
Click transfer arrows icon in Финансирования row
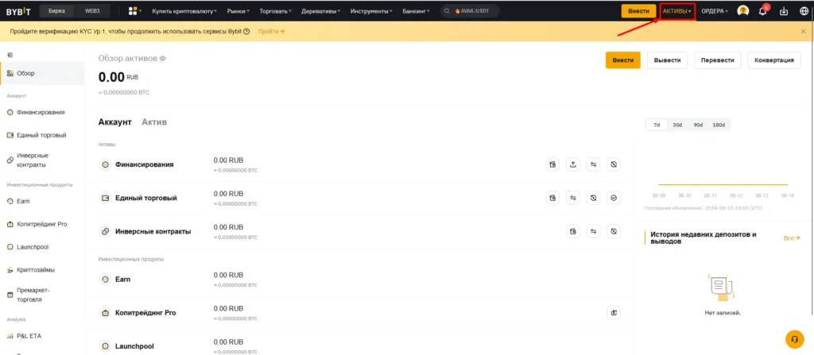[x=593, y=164]
